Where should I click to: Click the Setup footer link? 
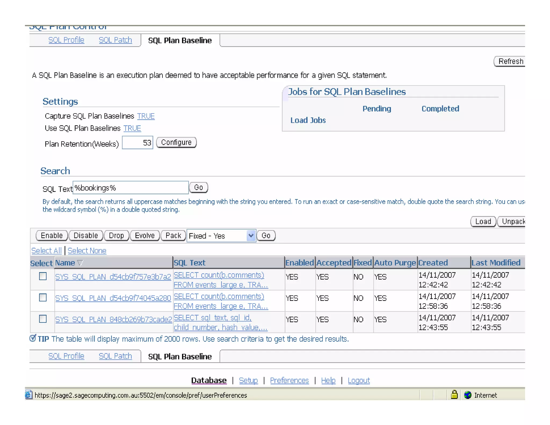point(248,380)
